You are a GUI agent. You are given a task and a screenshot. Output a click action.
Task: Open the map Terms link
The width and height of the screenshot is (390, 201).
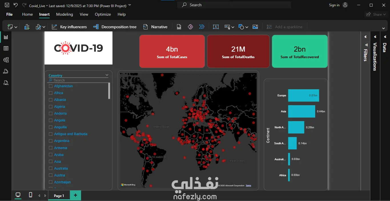[x=248, y=186]
